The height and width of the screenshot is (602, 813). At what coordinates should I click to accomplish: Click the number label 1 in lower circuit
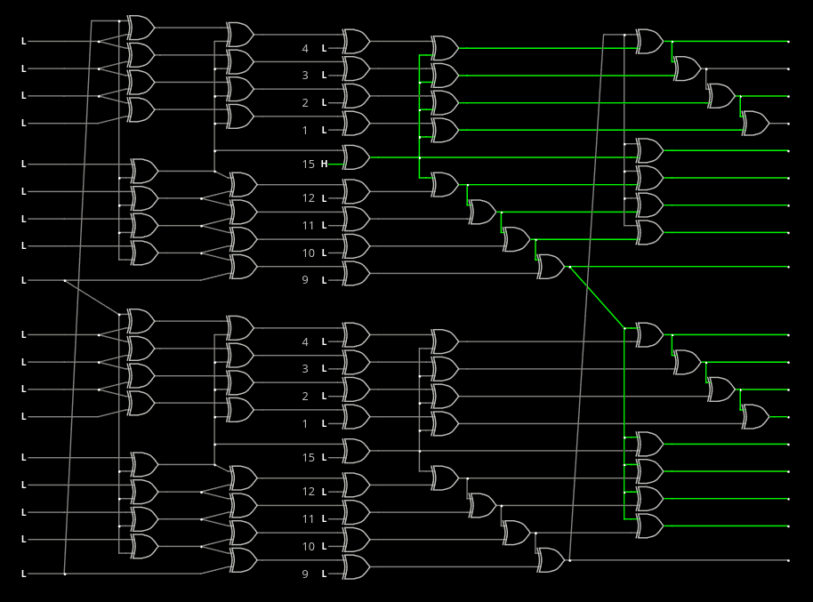click(305, 424)
